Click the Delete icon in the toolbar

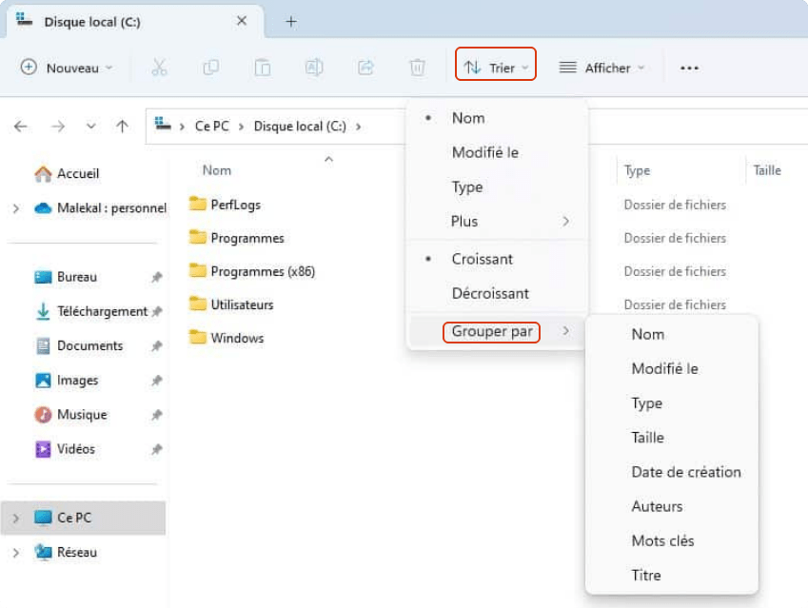[x=417, y=68]
